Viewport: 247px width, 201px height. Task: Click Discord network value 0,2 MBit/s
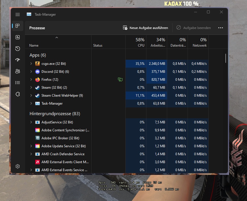pyautogui.click(x=199, y=72)
